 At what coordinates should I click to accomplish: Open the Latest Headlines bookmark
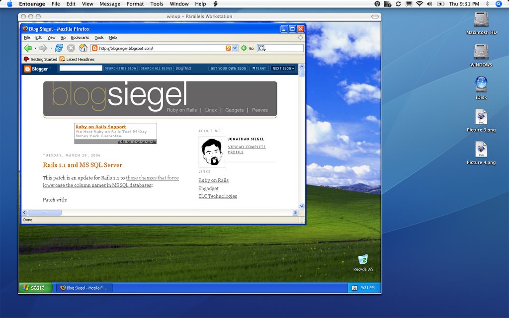pos(77,59)
